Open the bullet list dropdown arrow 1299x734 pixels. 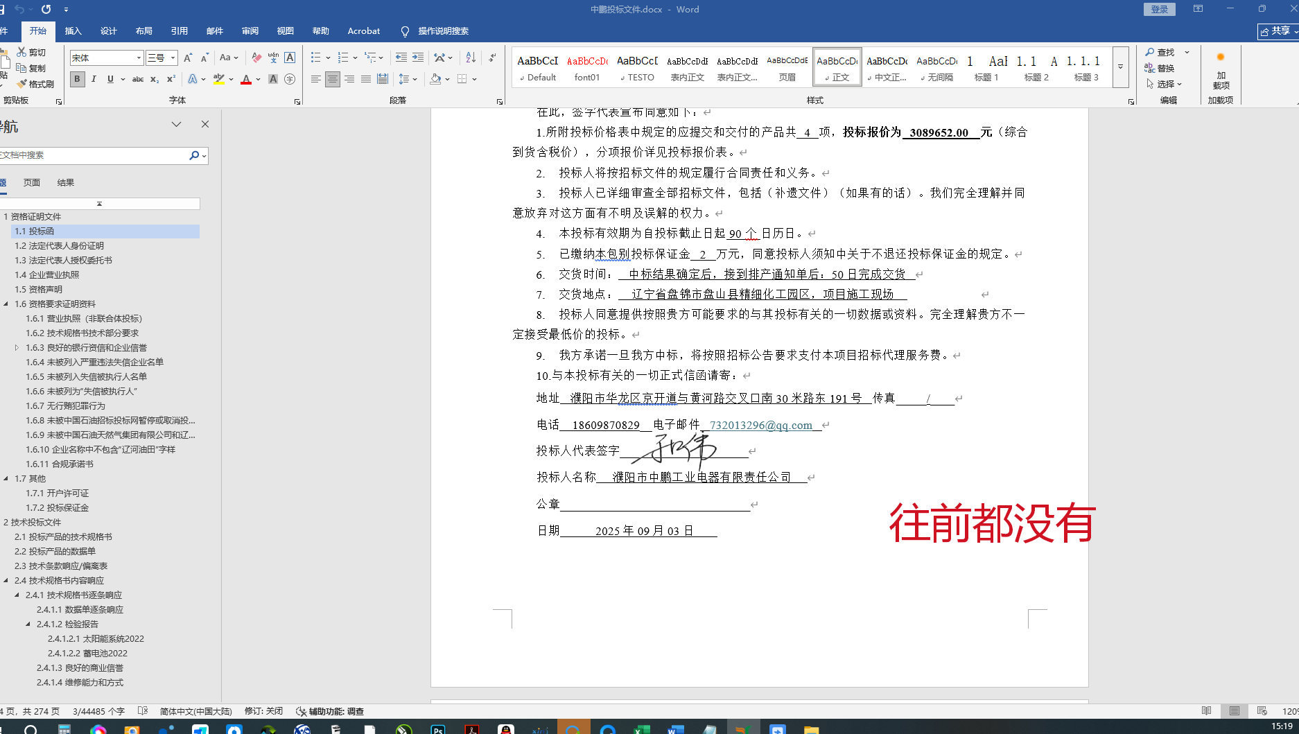point(328,58)
